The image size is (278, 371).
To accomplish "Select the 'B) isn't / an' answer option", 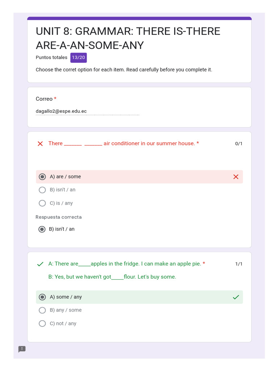I will pos(42,190).
